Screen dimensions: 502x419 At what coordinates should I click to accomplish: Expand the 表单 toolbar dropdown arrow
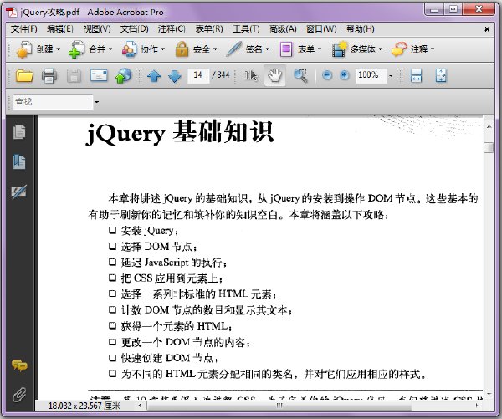(x=320, y=49)
